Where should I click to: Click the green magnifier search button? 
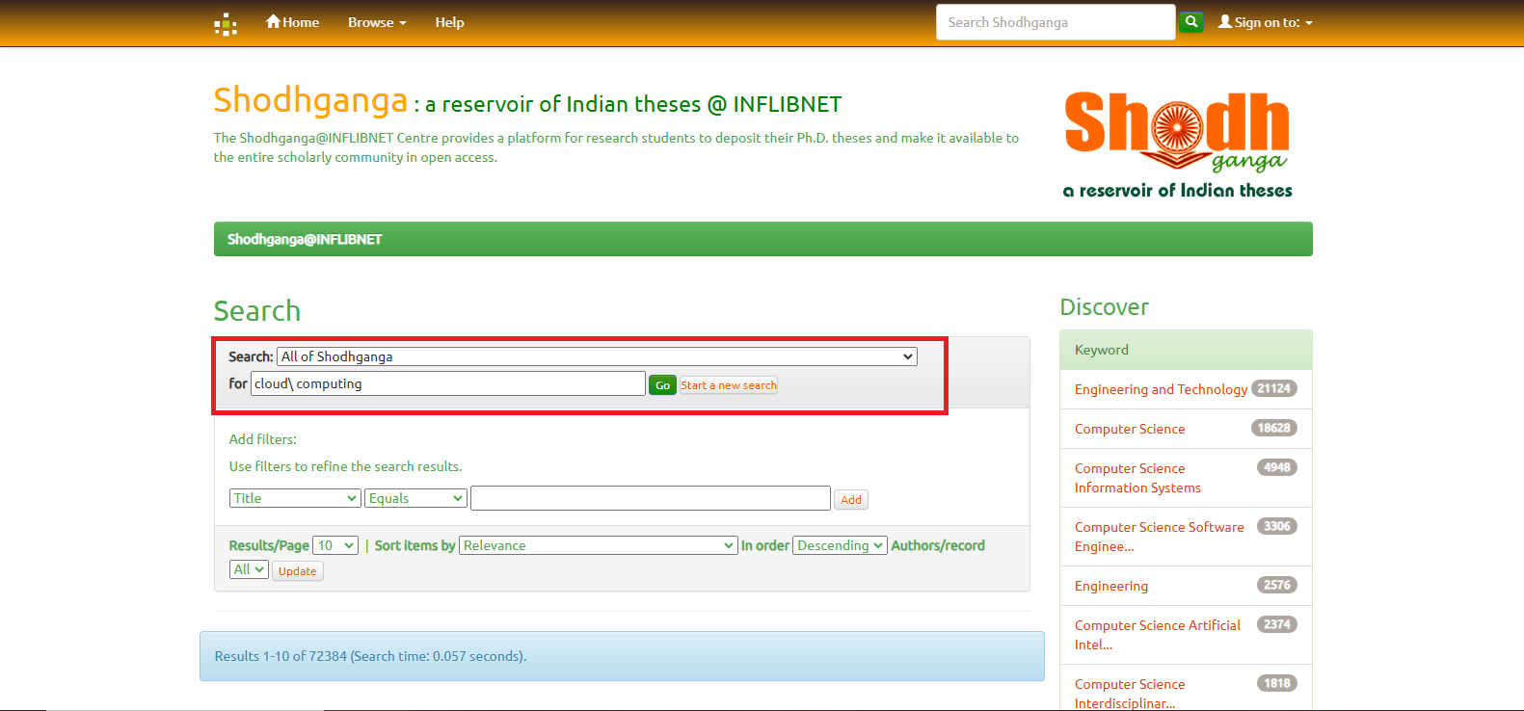pyautogui.click(x=1191, y=21)
